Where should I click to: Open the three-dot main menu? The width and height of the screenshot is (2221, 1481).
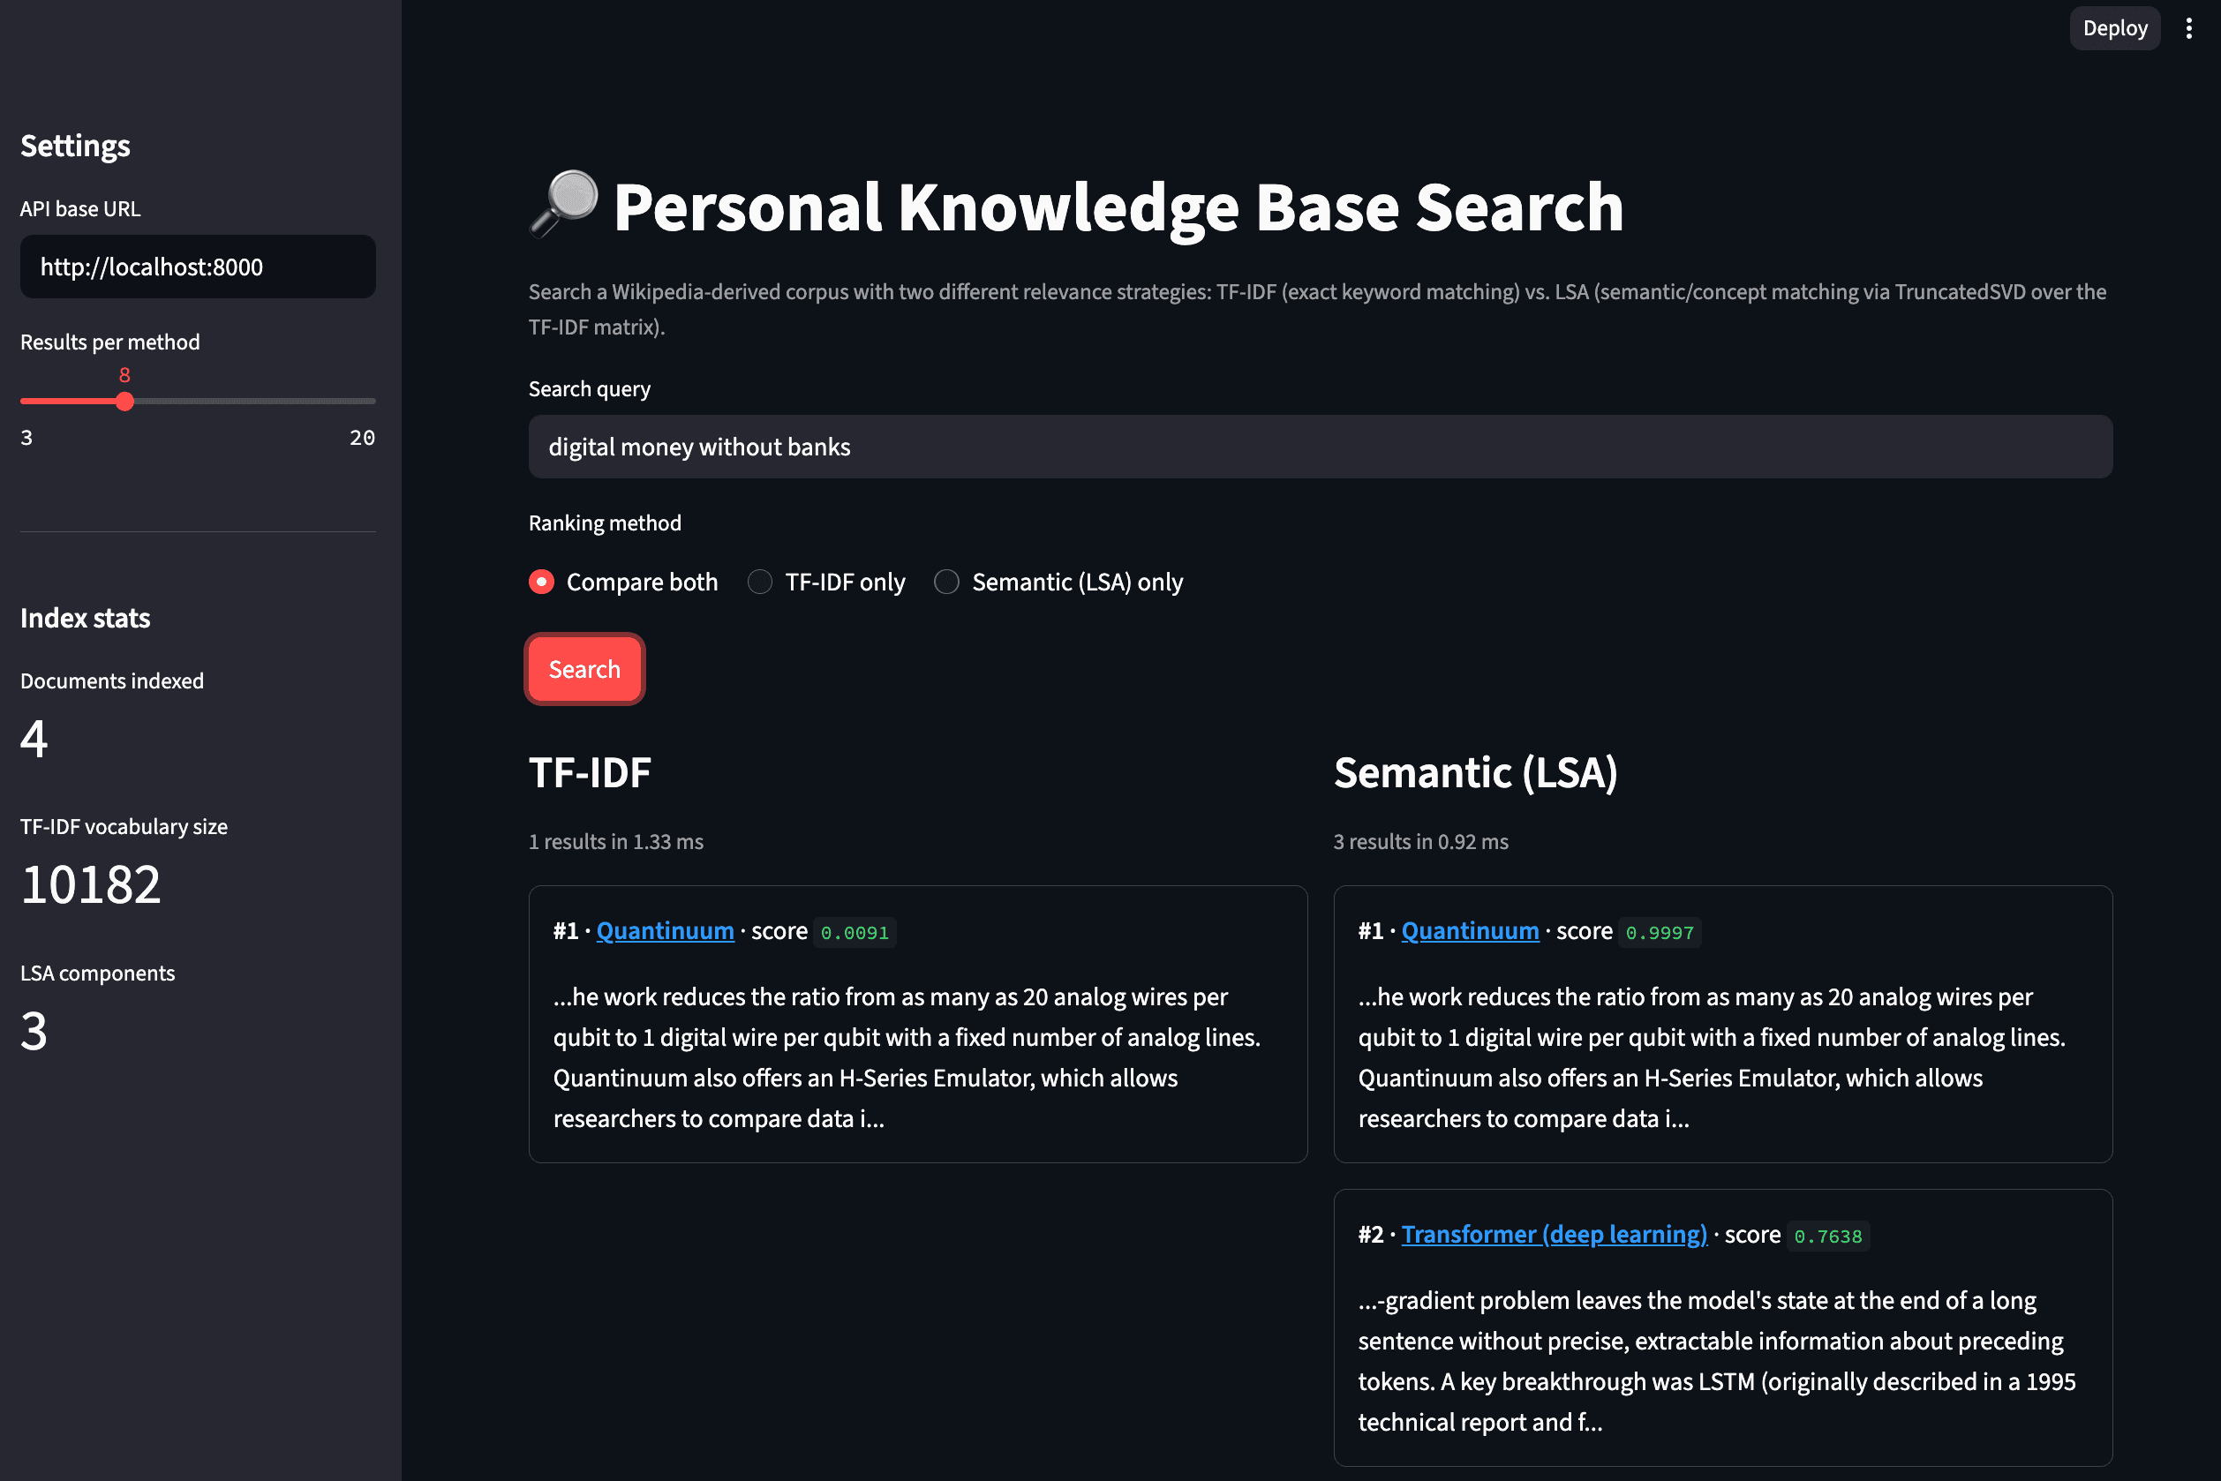coord(2188,28)
